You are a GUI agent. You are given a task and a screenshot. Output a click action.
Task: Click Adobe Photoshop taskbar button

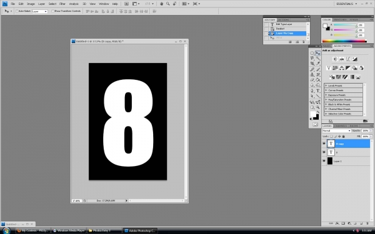click(141, 231)
